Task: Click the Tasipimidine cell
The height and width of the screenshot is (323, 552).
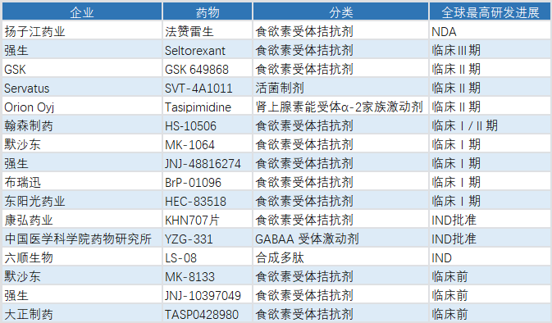Action: [x=208, y=107]
